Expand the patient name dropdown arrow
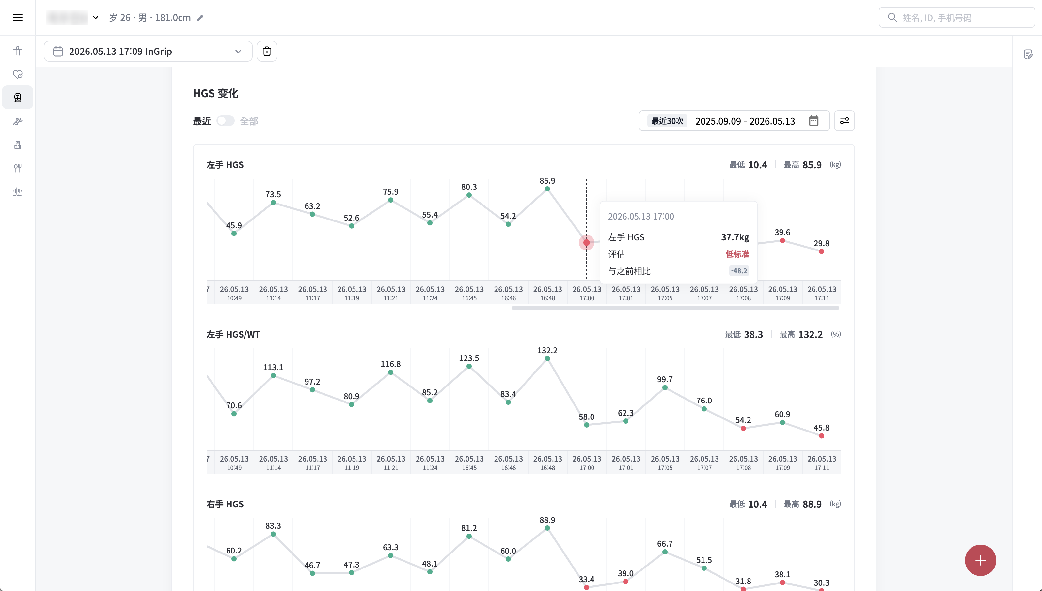Viewport: 1042px width, 591px height. tap(95, 18)
